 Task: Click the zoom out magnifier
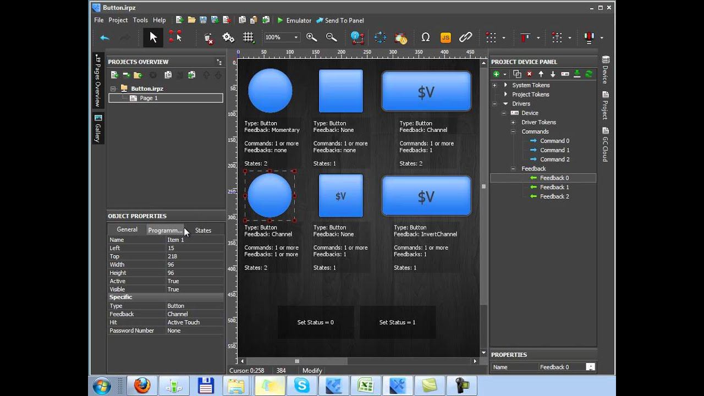pos(331,37)
